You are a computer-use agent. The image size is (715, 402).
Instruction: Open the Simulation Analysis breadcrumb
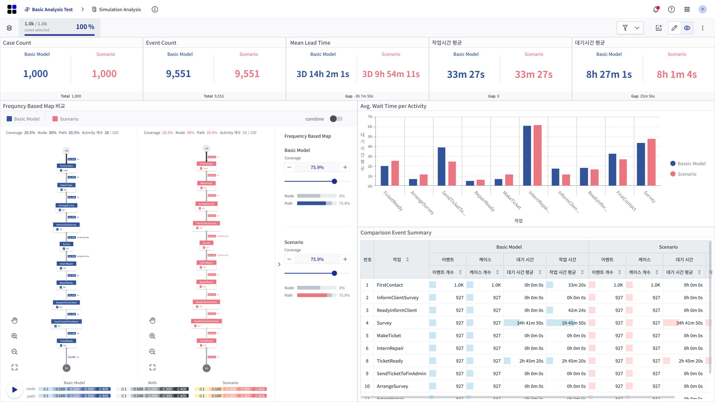116,9
